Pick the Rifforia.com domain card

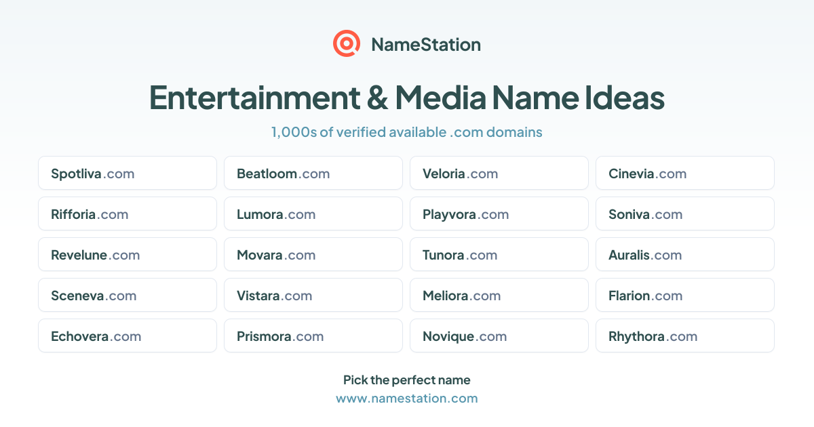[128, 213]
